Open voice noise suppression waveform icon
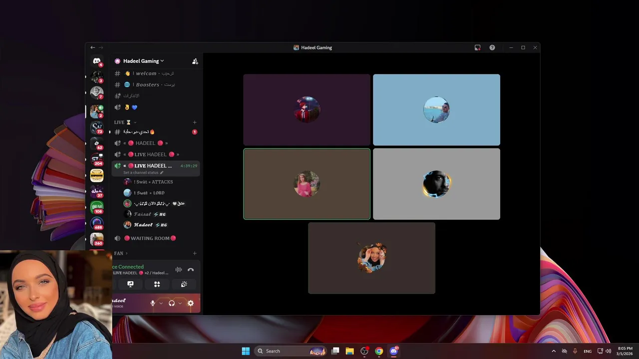639x359 pixels. pos(178,270)
